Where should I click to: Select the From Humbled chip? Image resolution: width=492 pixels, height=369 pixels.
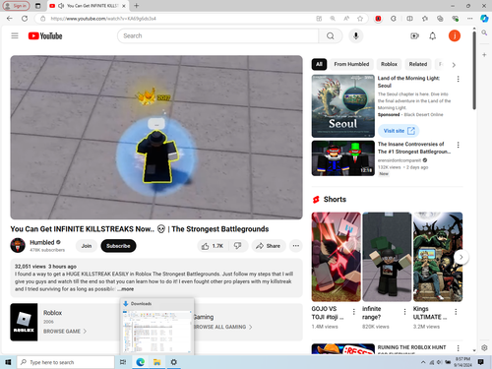(351, 64)
